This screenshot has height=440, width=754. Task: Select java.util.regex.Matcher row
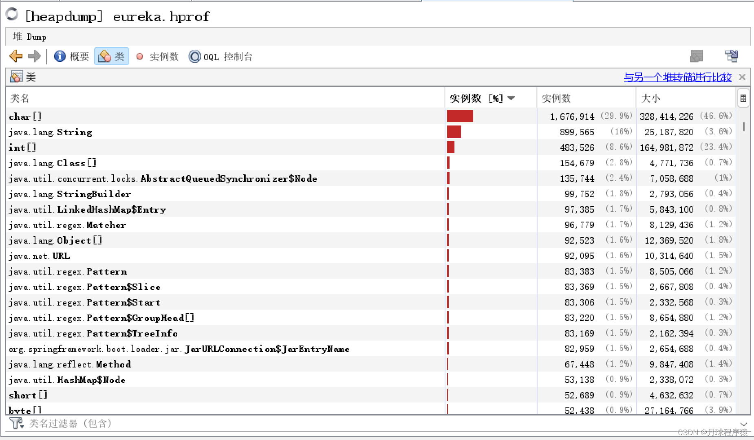pyautogui.click(x=371, y=224)
